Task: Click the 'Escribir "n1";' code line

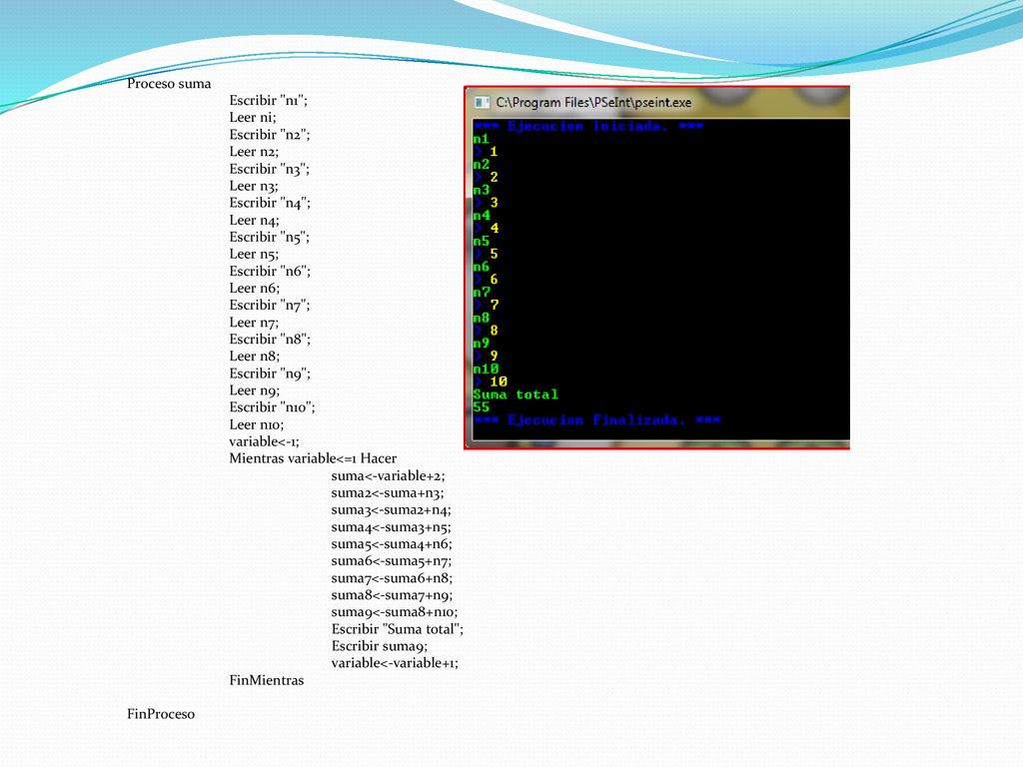Action: tap(268, 101)
